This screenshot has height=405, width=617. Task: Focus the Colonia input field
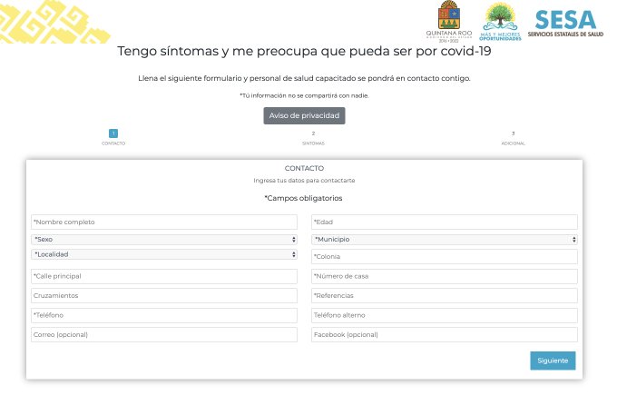pyautogui.click(x=445, y=256)
